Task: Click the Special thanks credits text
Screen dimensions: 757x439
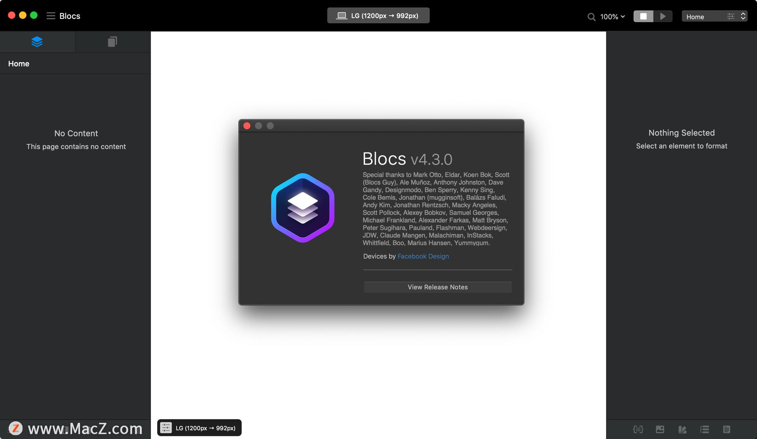Action: click(x=436, y=209)
